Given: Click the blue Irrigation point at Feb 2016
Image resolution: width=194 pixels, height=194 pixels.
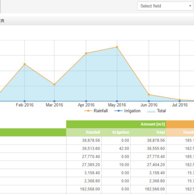Looking at the screenshot, I should coord(25,101).
